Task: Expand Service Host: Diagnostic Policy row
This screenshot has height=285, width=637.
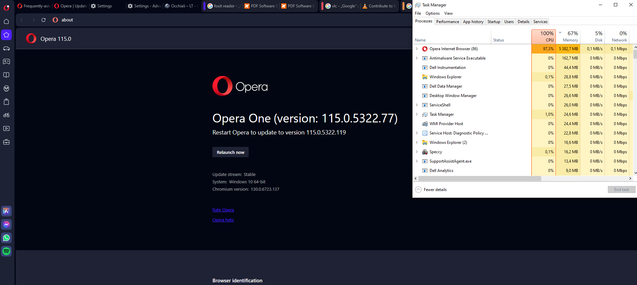Action: [x=417, y=133]
